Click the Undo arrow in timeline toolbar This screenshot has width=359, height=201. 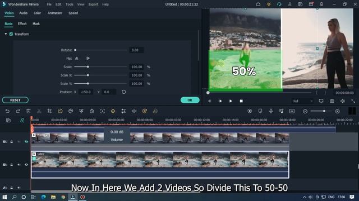(7, 111)
